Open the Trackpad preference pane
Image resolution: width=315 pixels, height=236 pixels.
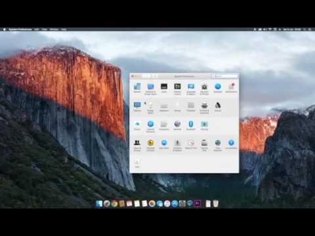tap(191, 107)
